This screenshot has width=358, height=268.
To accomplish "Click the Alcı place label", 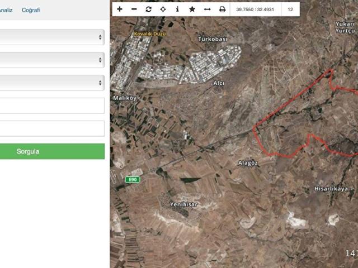I will tap(219, 83).
